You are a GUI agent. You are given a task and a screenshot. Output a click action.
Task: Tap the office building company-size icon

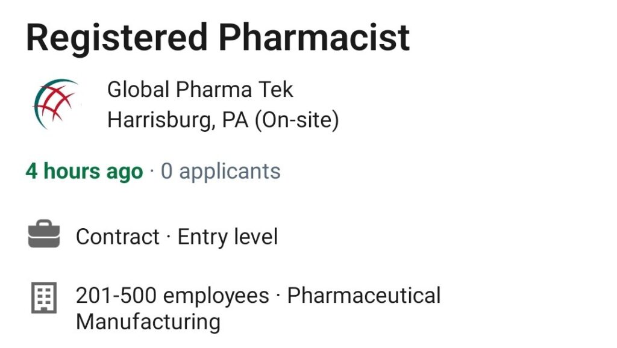point(44,297)
